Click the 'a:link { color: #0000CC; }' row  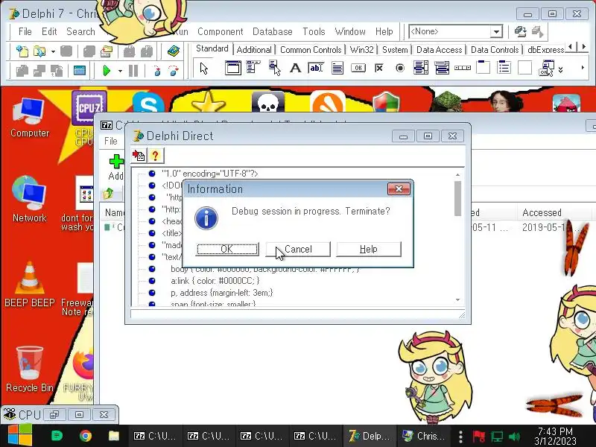[x=215, y=281]
